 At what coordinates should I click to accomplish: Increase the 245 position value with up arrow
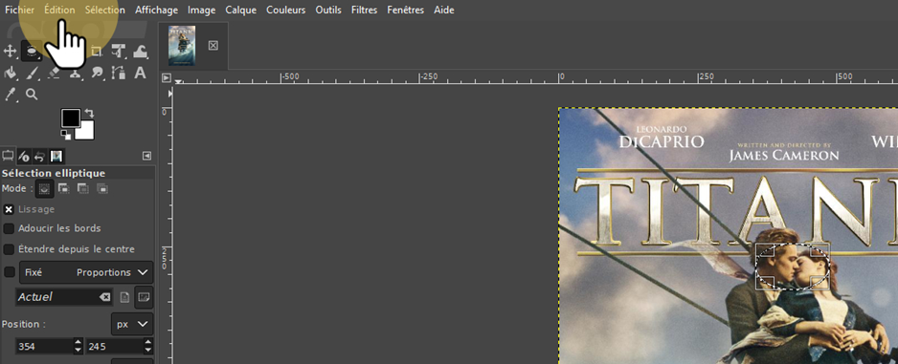tap(148, 342)
